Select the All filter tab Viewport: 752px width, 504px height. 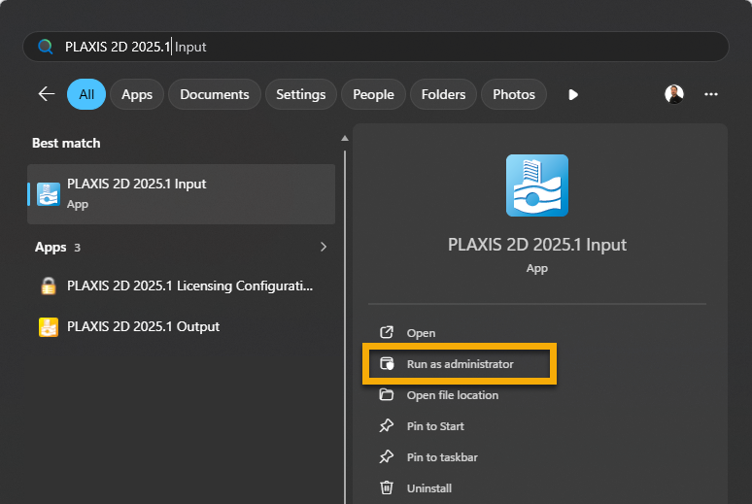coord(86,94)
